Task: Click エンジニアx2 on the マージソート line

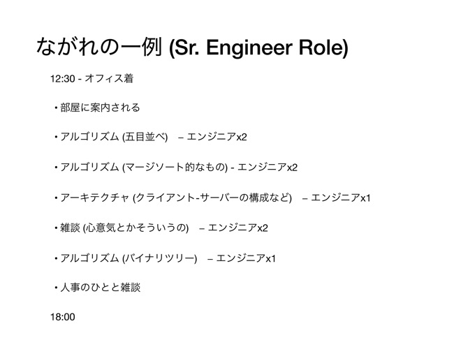Action: (268, 168)
